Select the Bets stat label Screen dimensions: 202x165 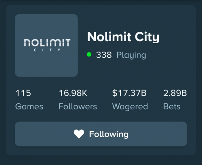pyautogui.click(x=172, y=107)
